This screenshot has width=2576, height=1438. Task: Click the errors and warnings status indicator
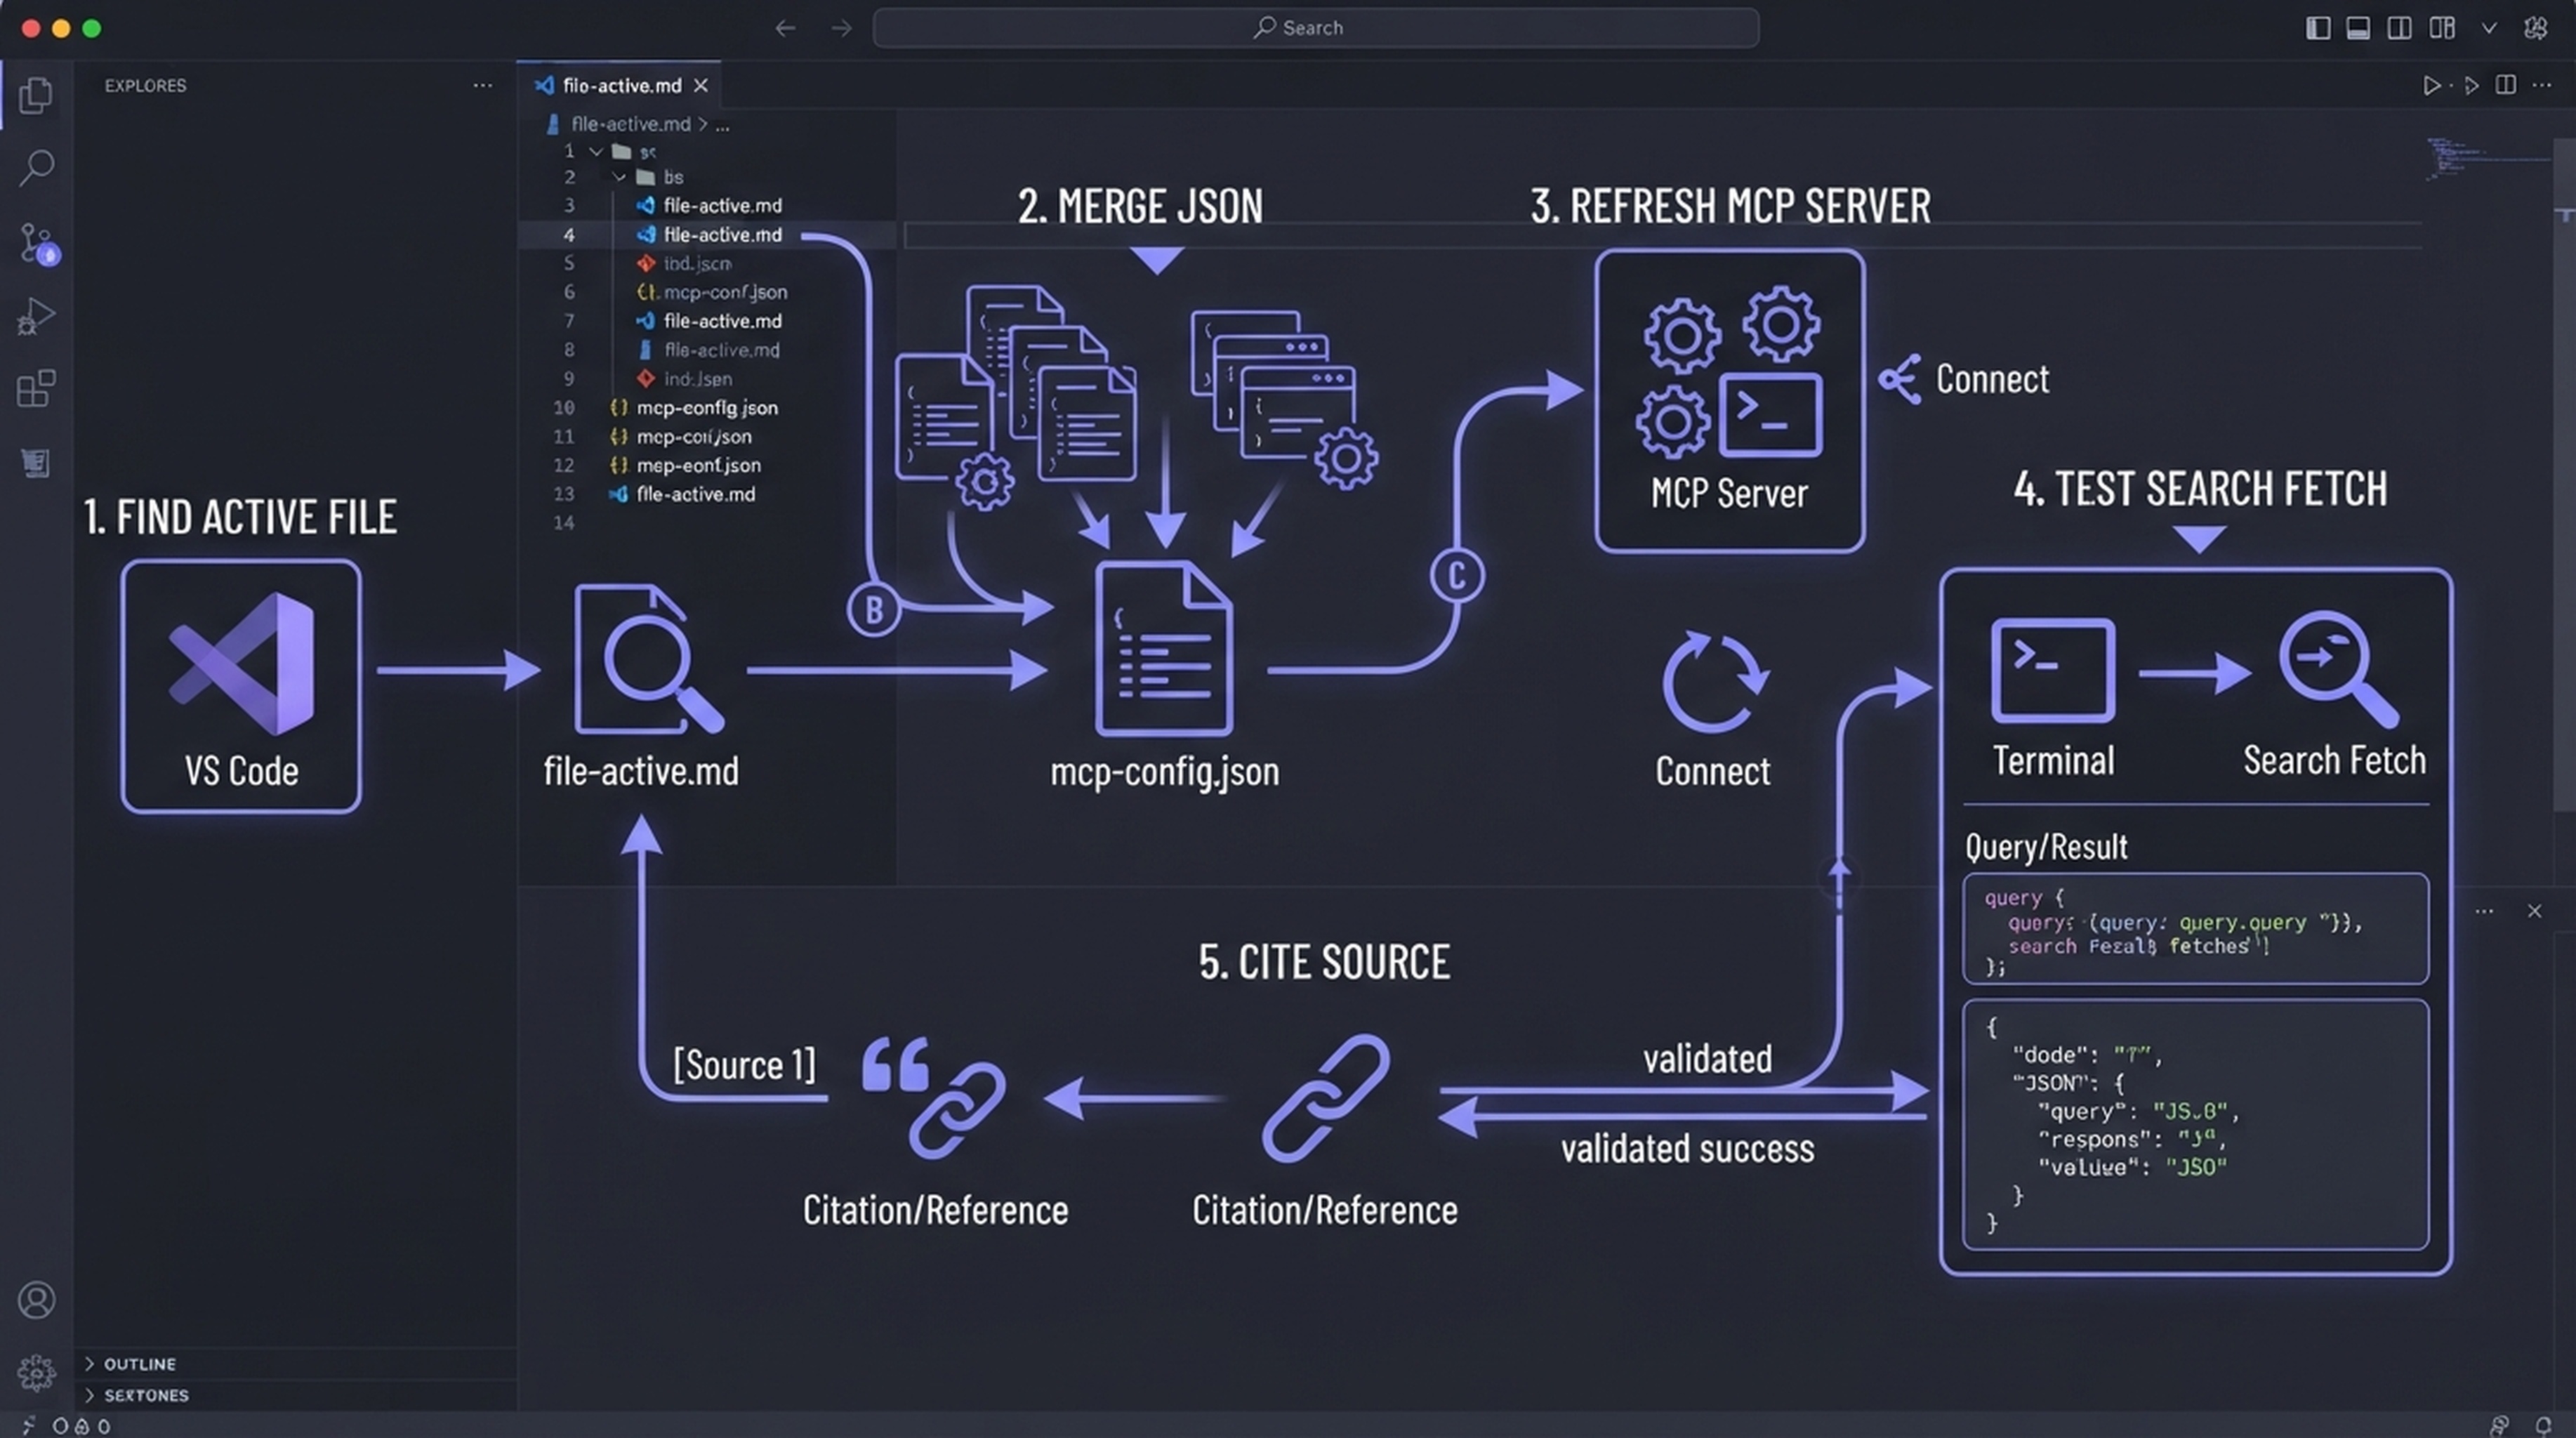[x=81, y=1426]
